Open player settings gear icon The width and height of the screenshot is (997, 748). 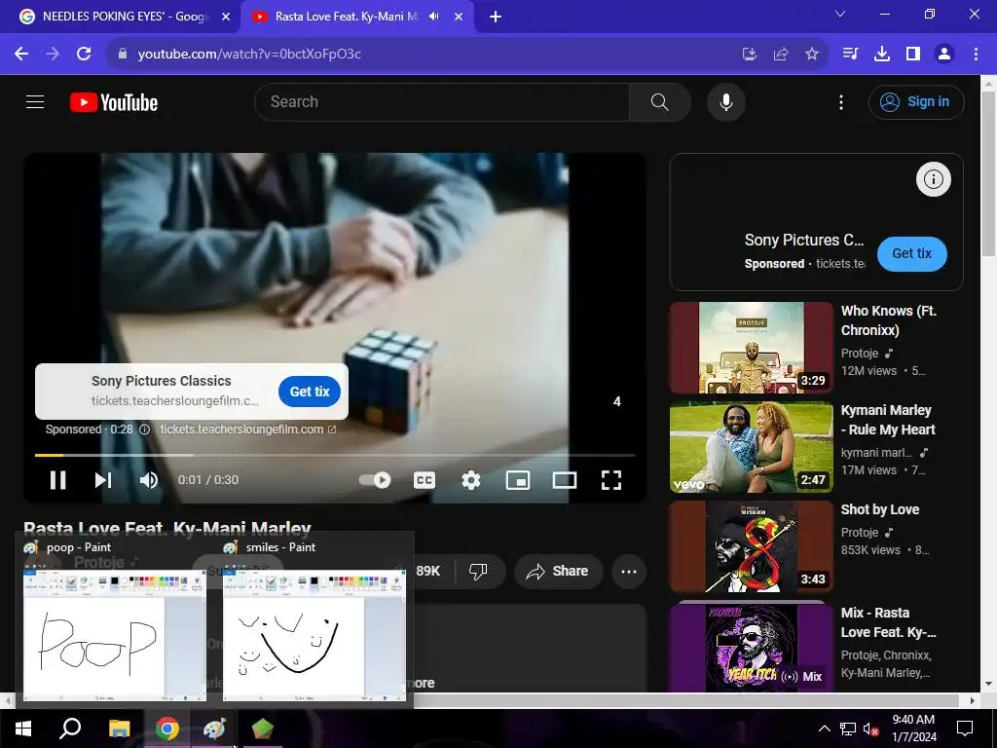(x=470, y=480)
